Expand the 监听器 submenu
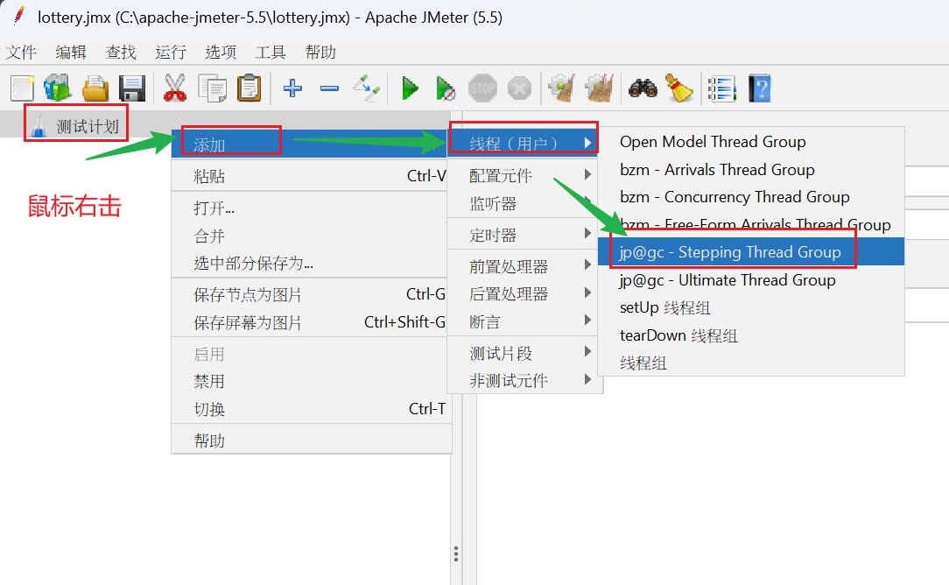 [524, 203]
